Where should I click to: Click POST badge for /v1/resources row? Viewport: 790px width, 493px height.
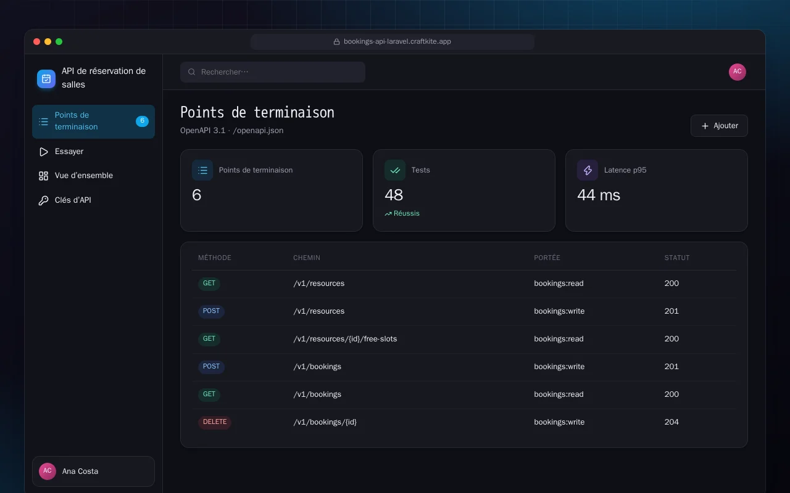(211, 311)
